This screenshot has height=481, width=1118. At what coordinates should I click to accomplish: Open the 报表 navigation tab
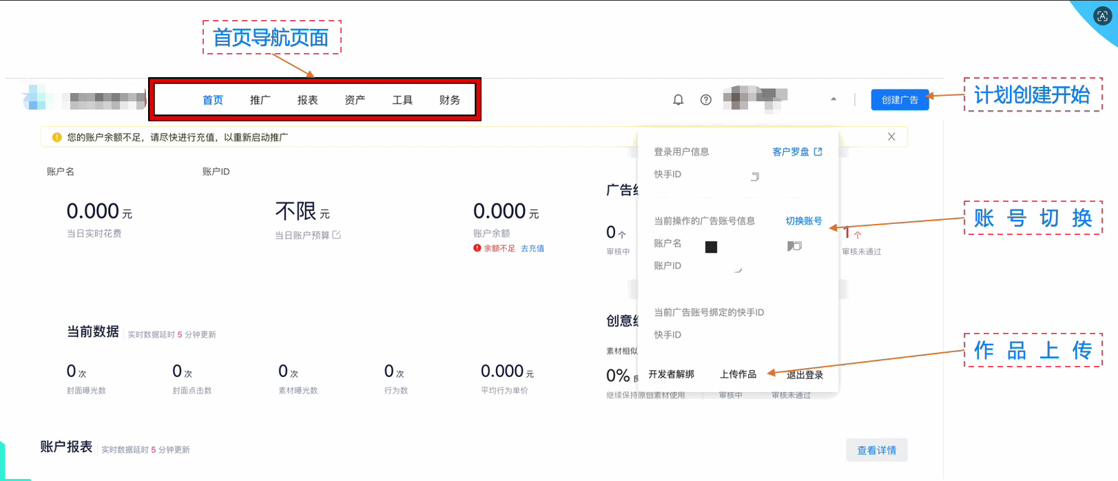click(x=308, y=100)
